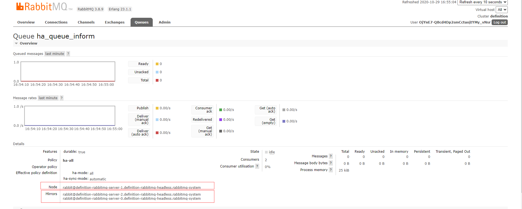Open help for Message rates
522x209 pixels.
click(62, 98)
